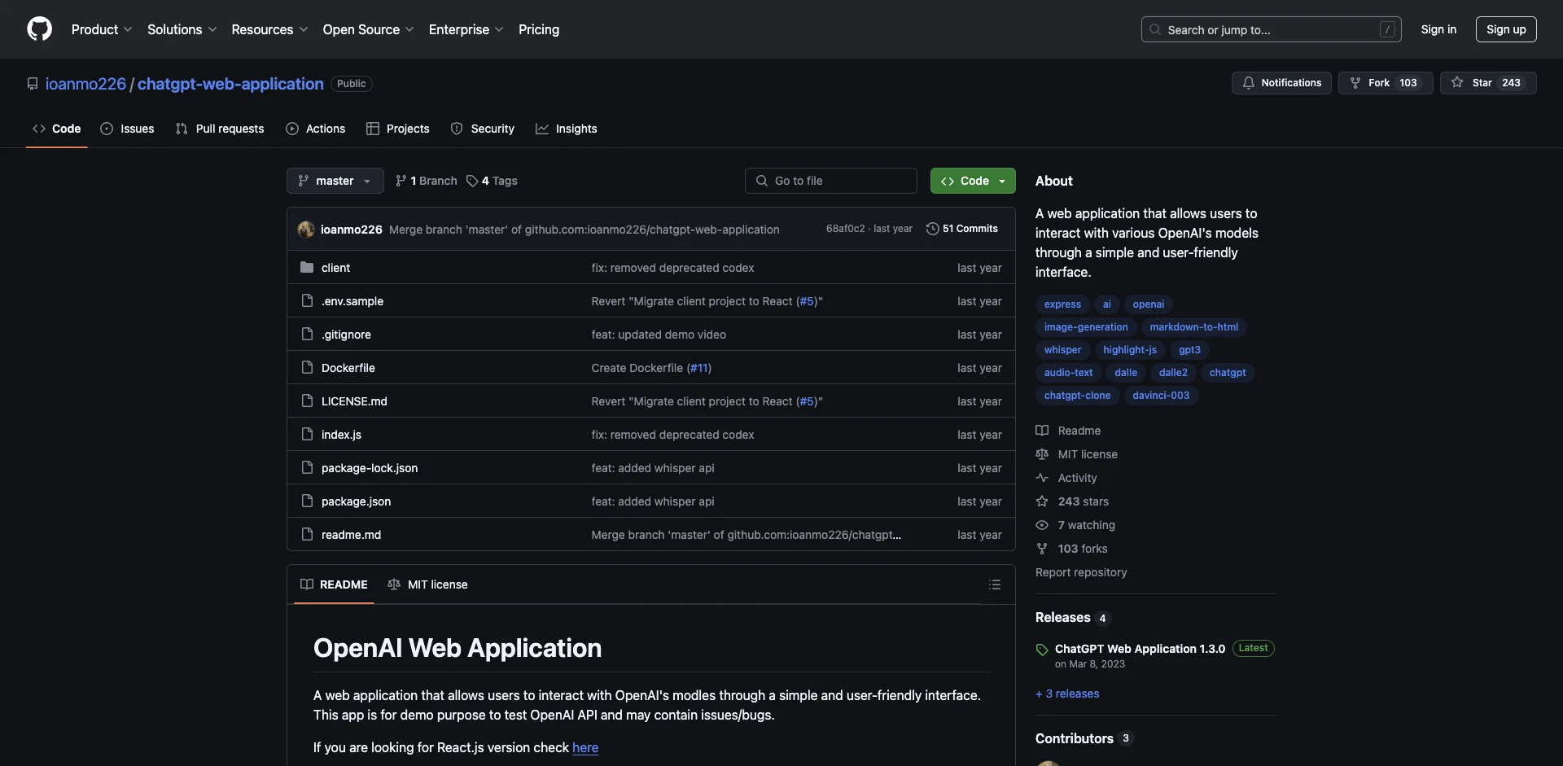The height and width of the screenshot is (766, 1563).
Task: Click the eye icon beside 7 watching
Action: click(1042, 525)
